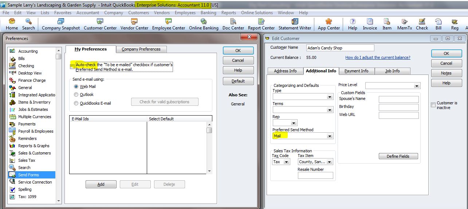This screenshot has height=209, width=468.
Task: Open the Employee Center icon
Action: click(169, 24)
